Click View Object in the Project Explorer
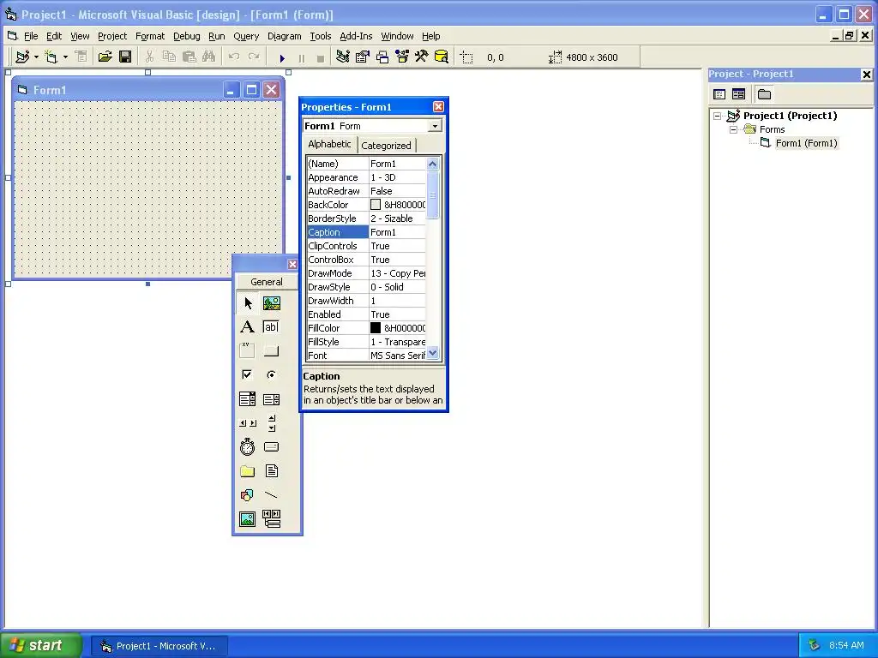The image size is (878, 658). click(738, 94)
